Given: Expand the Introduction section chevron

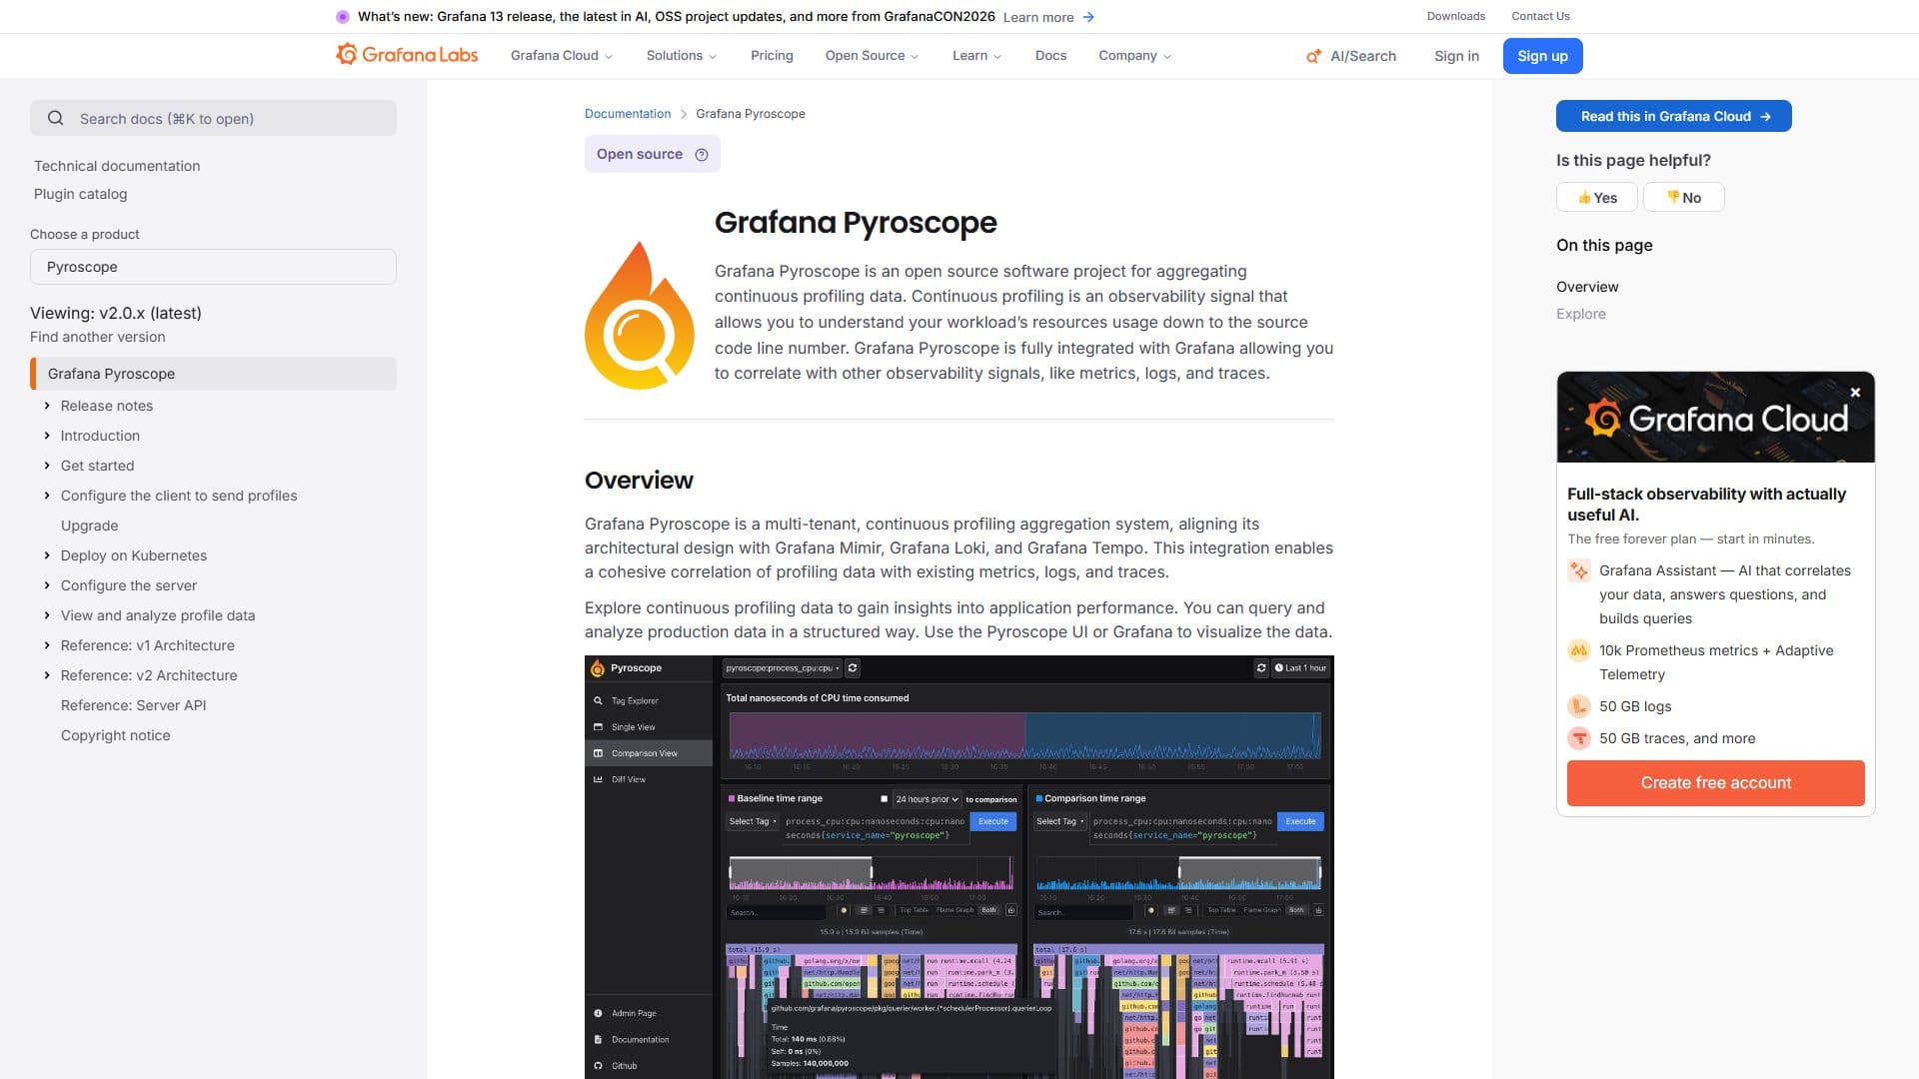Looking at the screenshot, I should (x=47, y=436).
